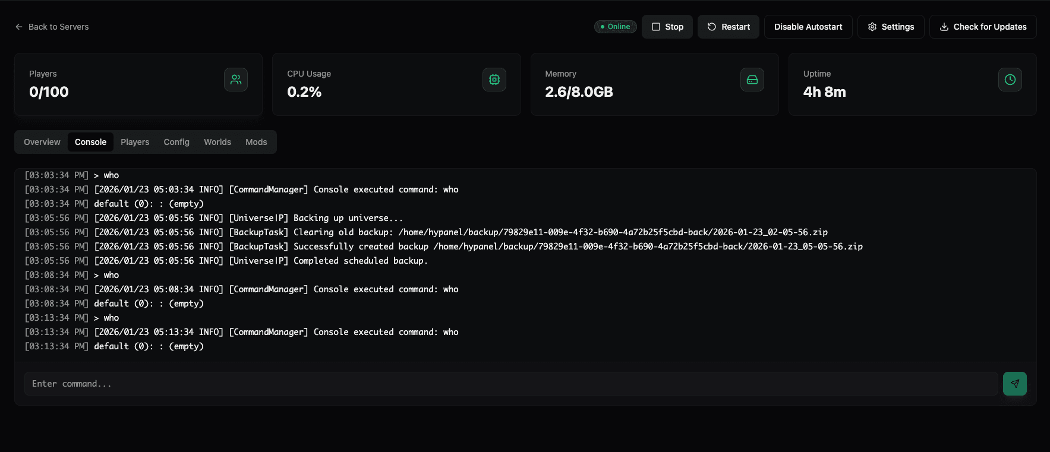Switch to the Worlds tab
Screen dimensions: 1050x452
[x=217, y=142]
